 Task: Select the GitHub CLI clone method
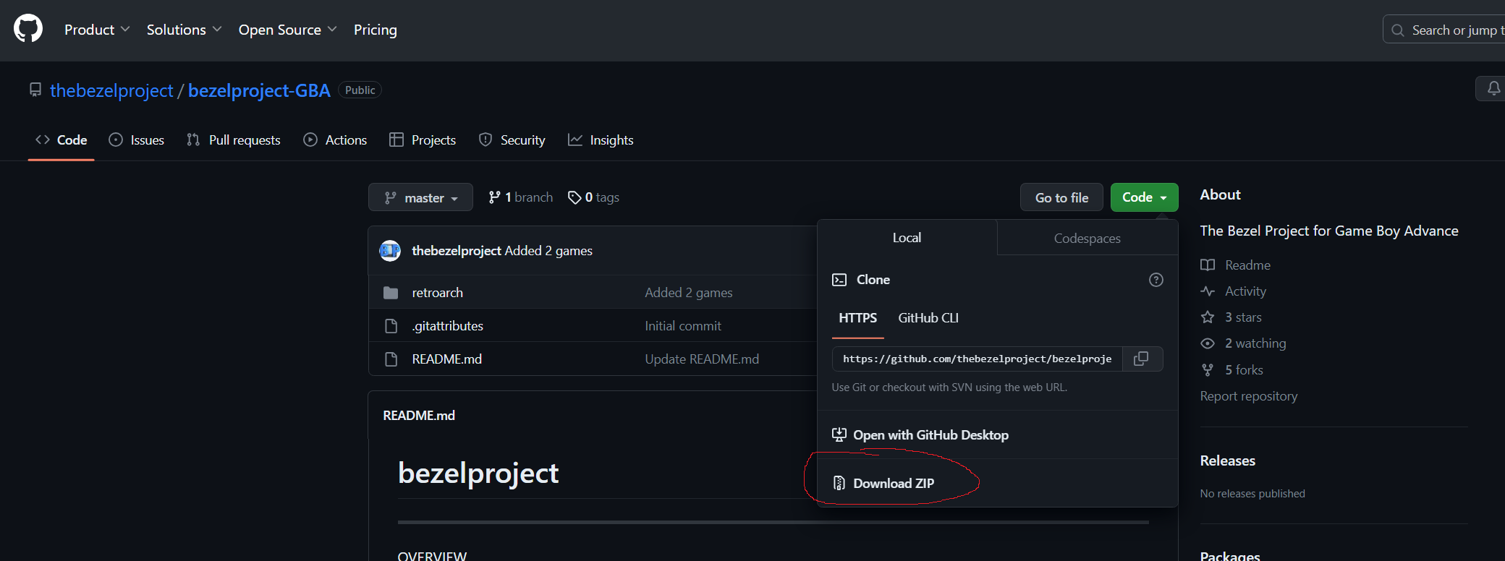click(928, 318)
